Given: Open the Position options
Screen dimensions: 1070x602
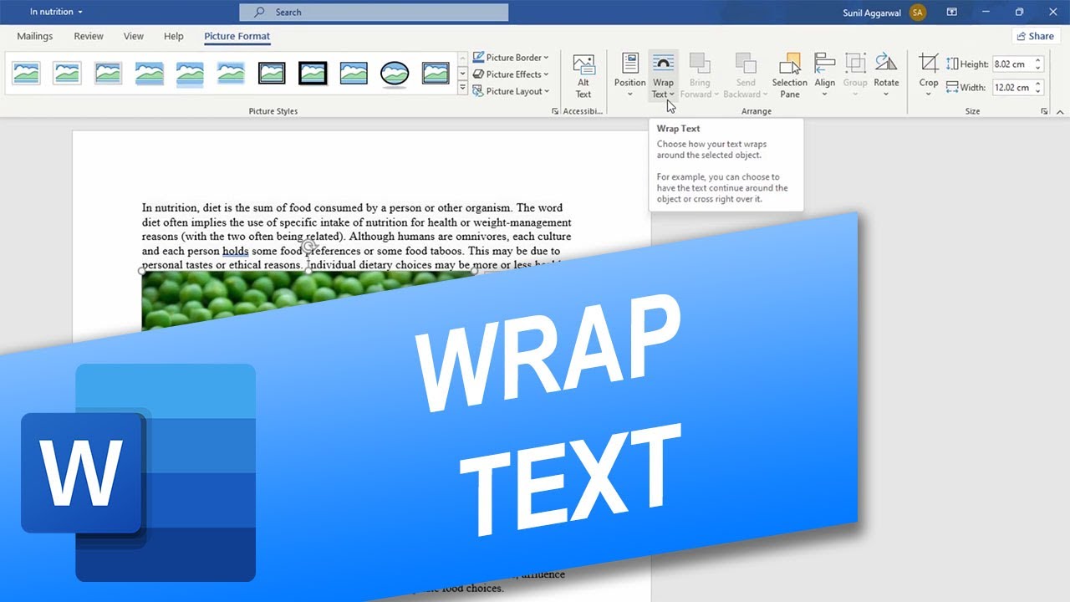Looking at the screenshot, I should pyautogui.click(x=629, y=75).
